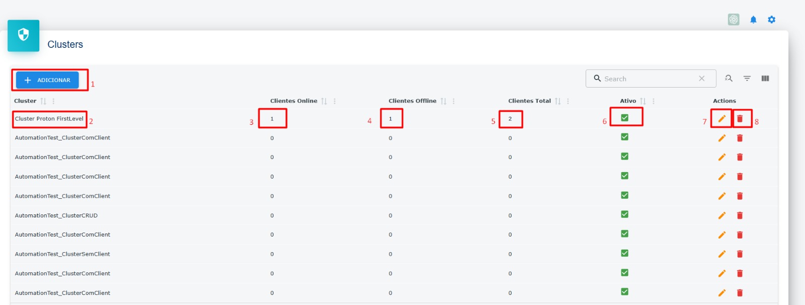
Task: Click the Ativo header label
Action: click(628, 101)
